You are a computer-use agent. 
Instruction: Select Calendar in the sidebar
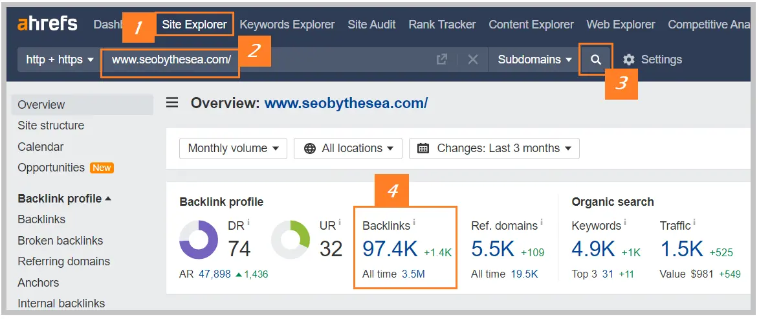click(41, 147)
